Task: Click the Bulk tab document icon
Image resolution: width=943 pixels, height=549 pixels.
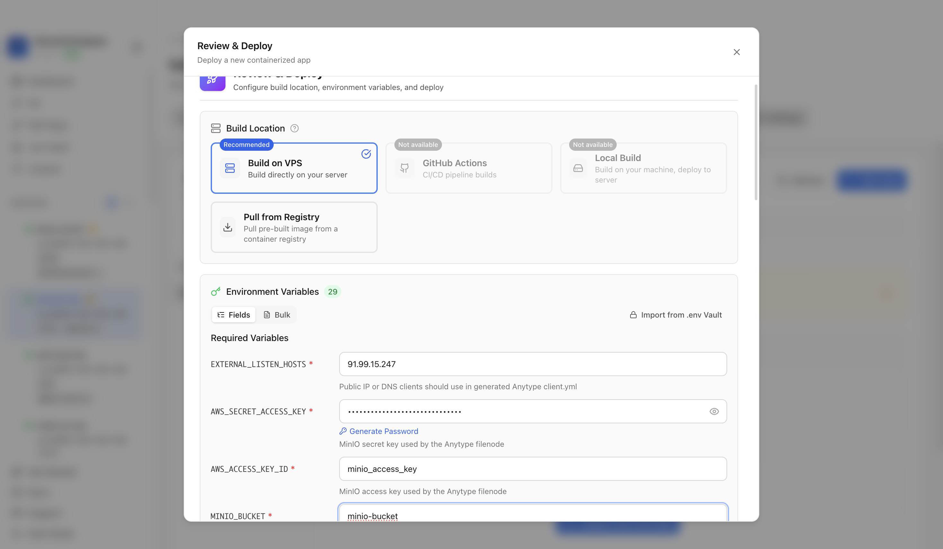Action: tap(267, 315)
